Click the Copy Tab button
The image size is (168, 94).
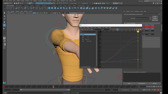(155, 84)
